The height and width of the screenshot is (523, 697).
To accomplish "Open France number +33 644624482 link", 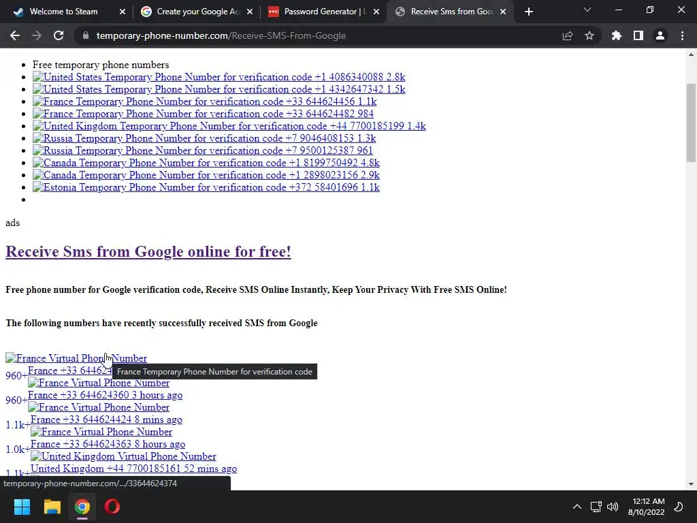I will click(x=203, y=114).
